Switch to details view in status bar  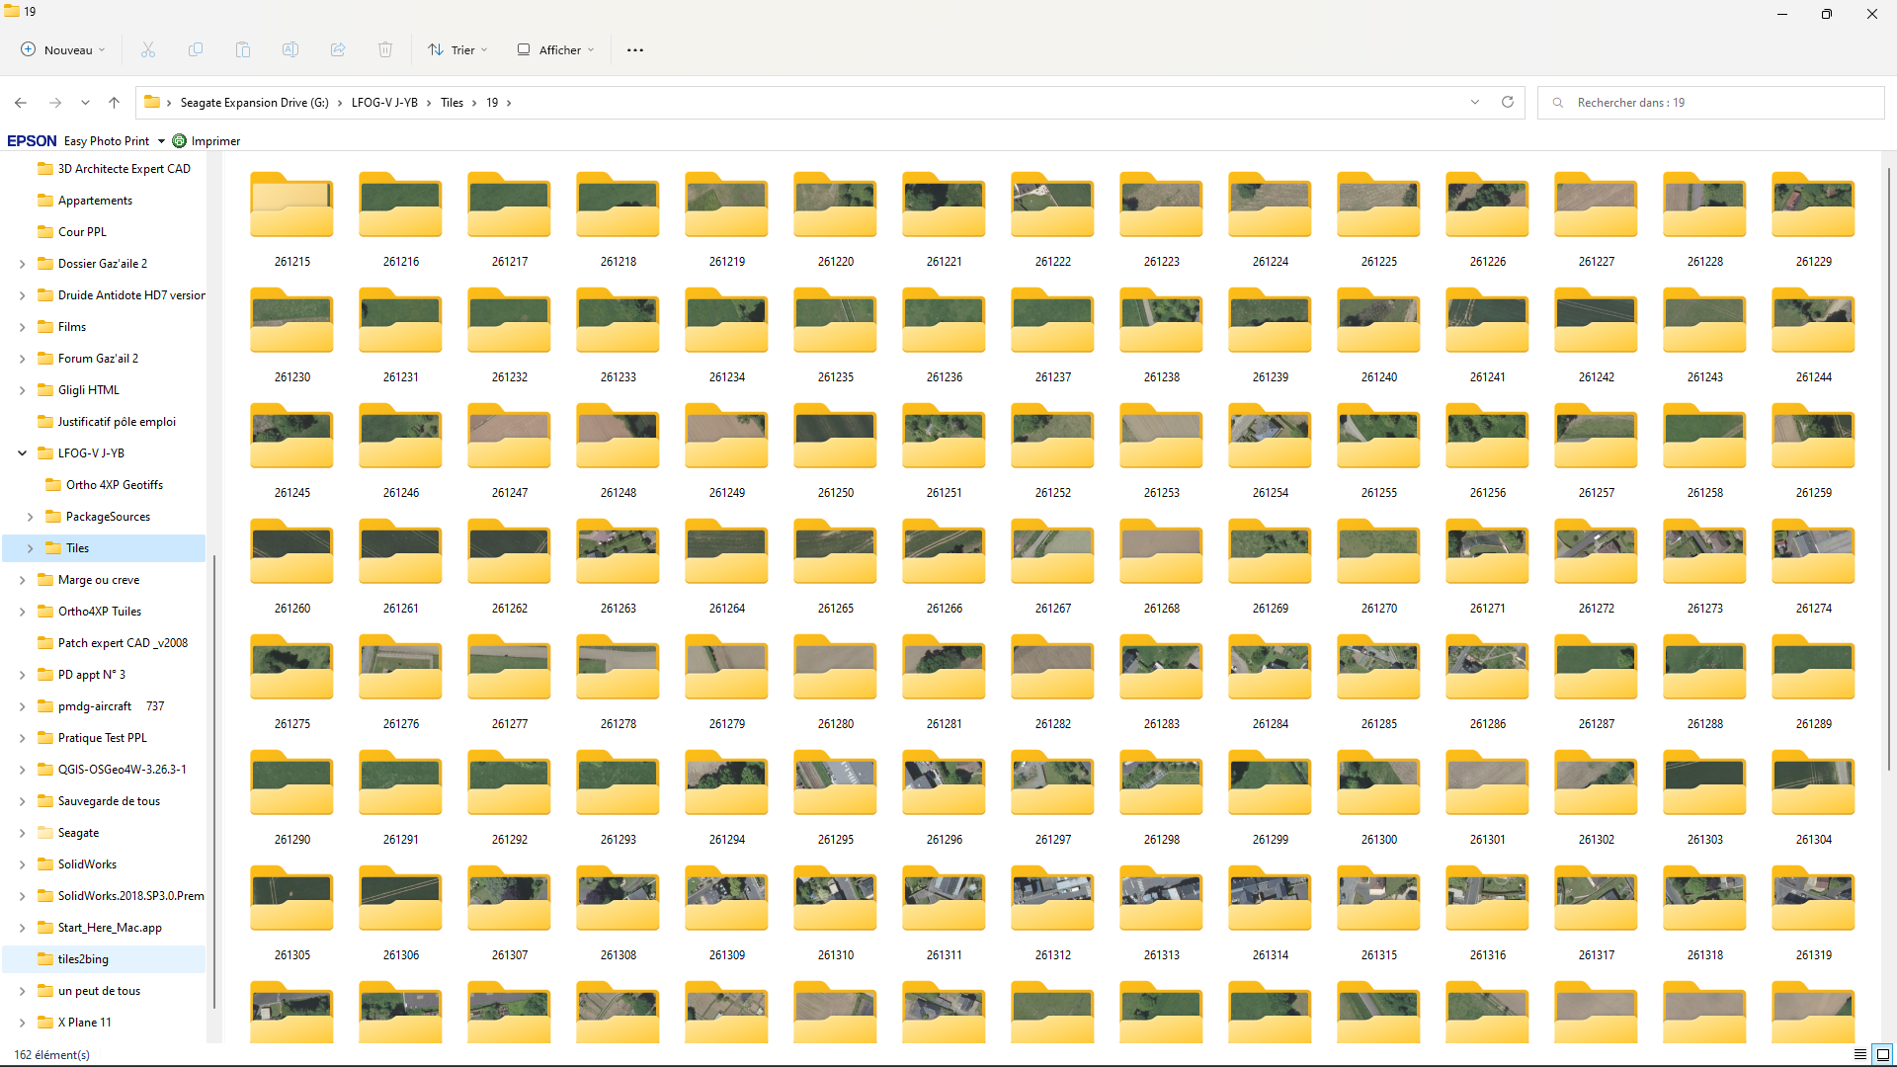pyautogui.click(x=1860, y=1054)
